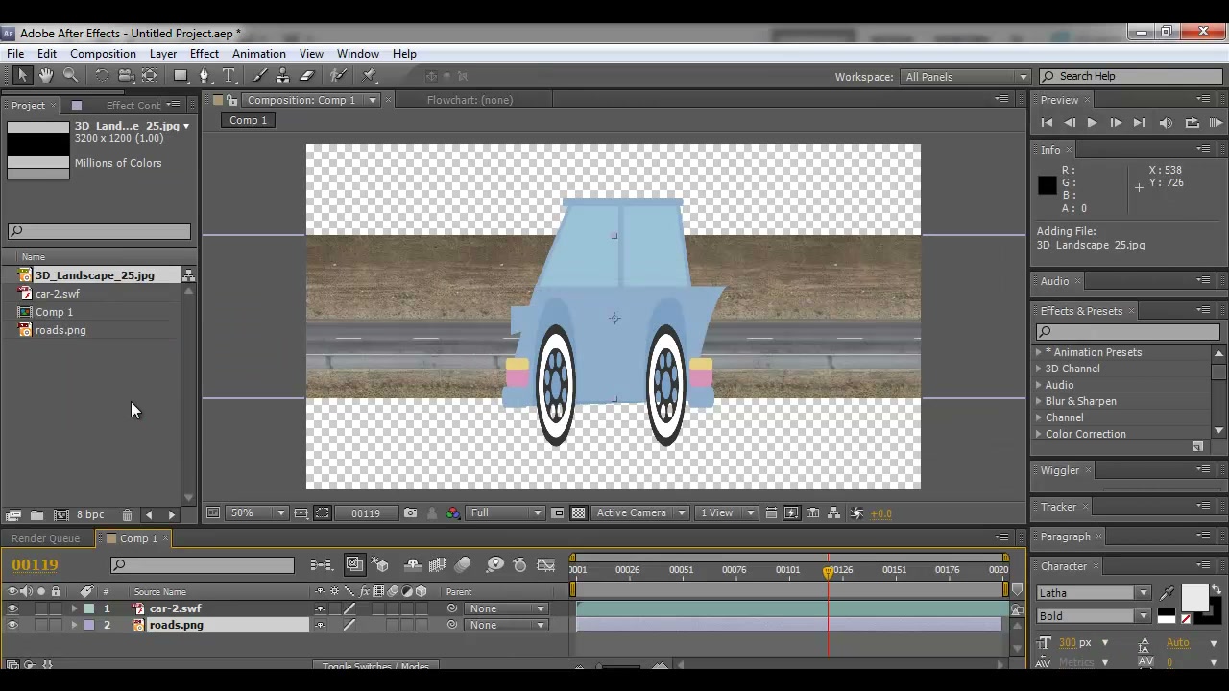Expand the car-2.swf layer properties
1229x691 pixels.
[74, 608]
